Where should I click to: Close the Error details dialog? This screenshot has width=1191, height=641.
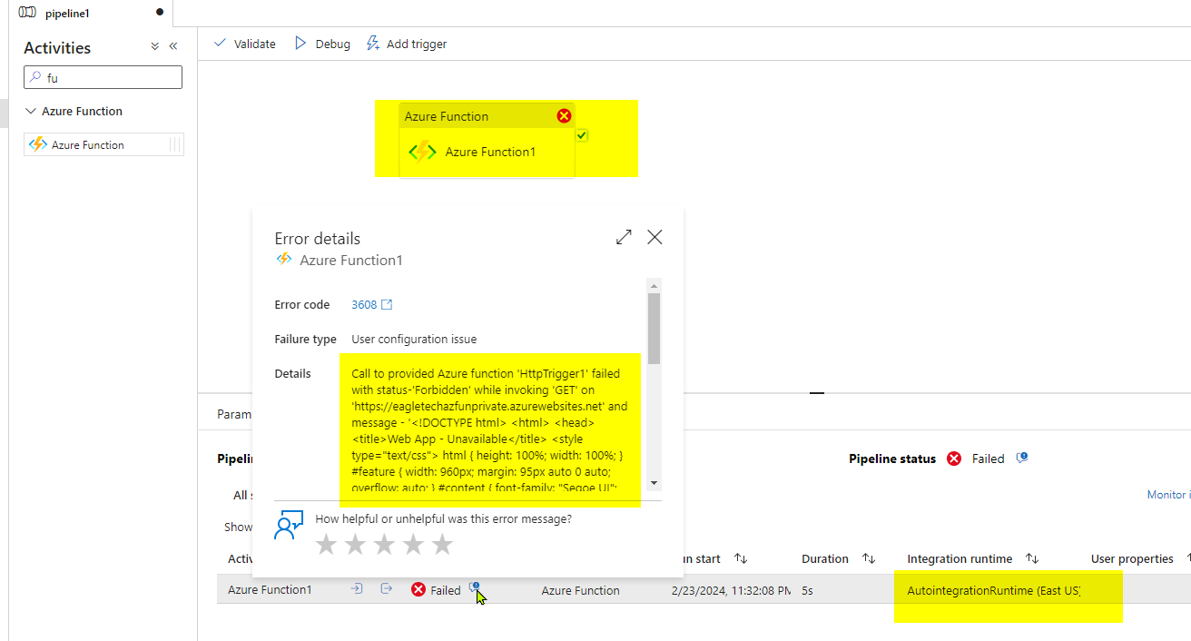(x=655, y=237)
